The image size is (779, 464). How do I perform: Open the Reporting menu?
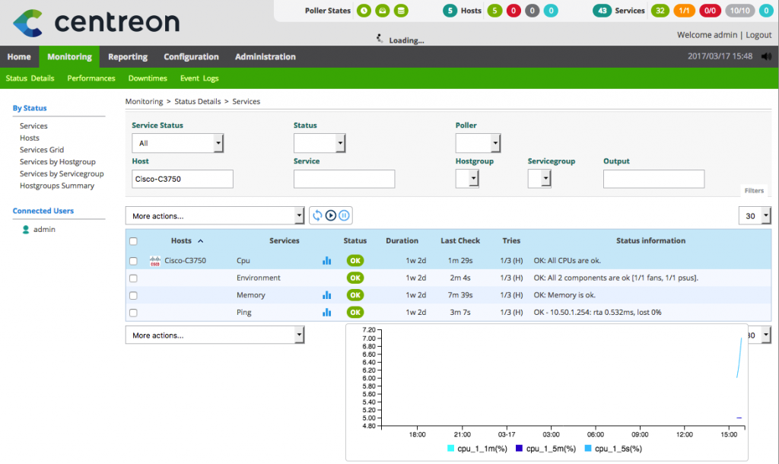pyautogui.click(x=128, y=56)
